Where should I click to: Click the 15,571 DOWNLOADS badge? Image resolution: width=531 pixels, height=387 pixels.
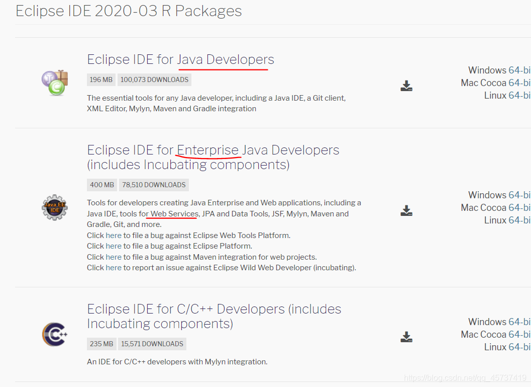[x=152, y=344]
